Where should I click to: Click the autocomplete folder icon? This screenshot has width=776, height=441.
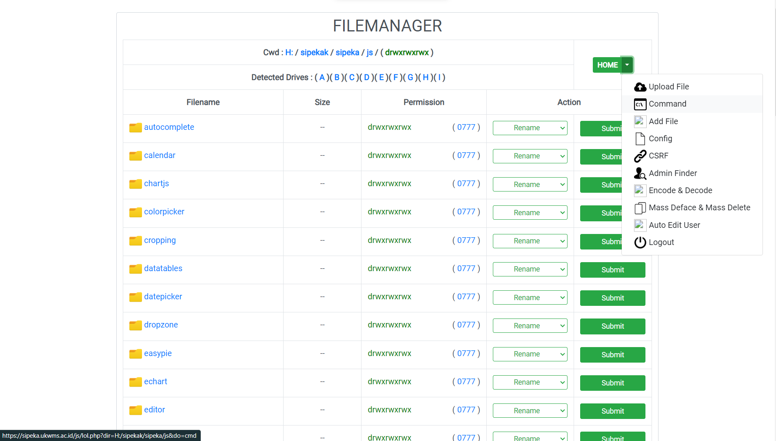[x=135, y=128]
